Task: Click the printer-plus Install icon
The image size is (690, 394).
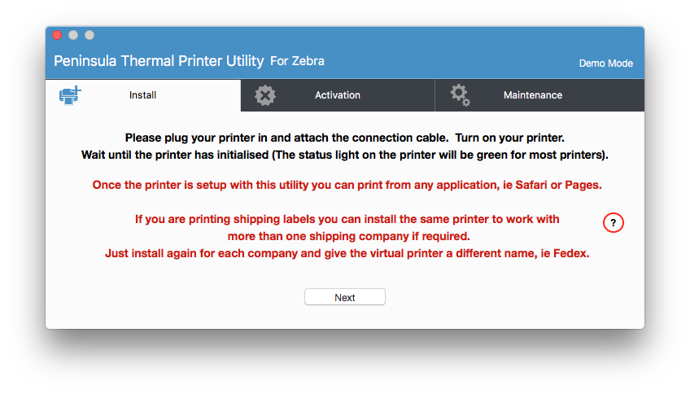Action: point(70,95)
